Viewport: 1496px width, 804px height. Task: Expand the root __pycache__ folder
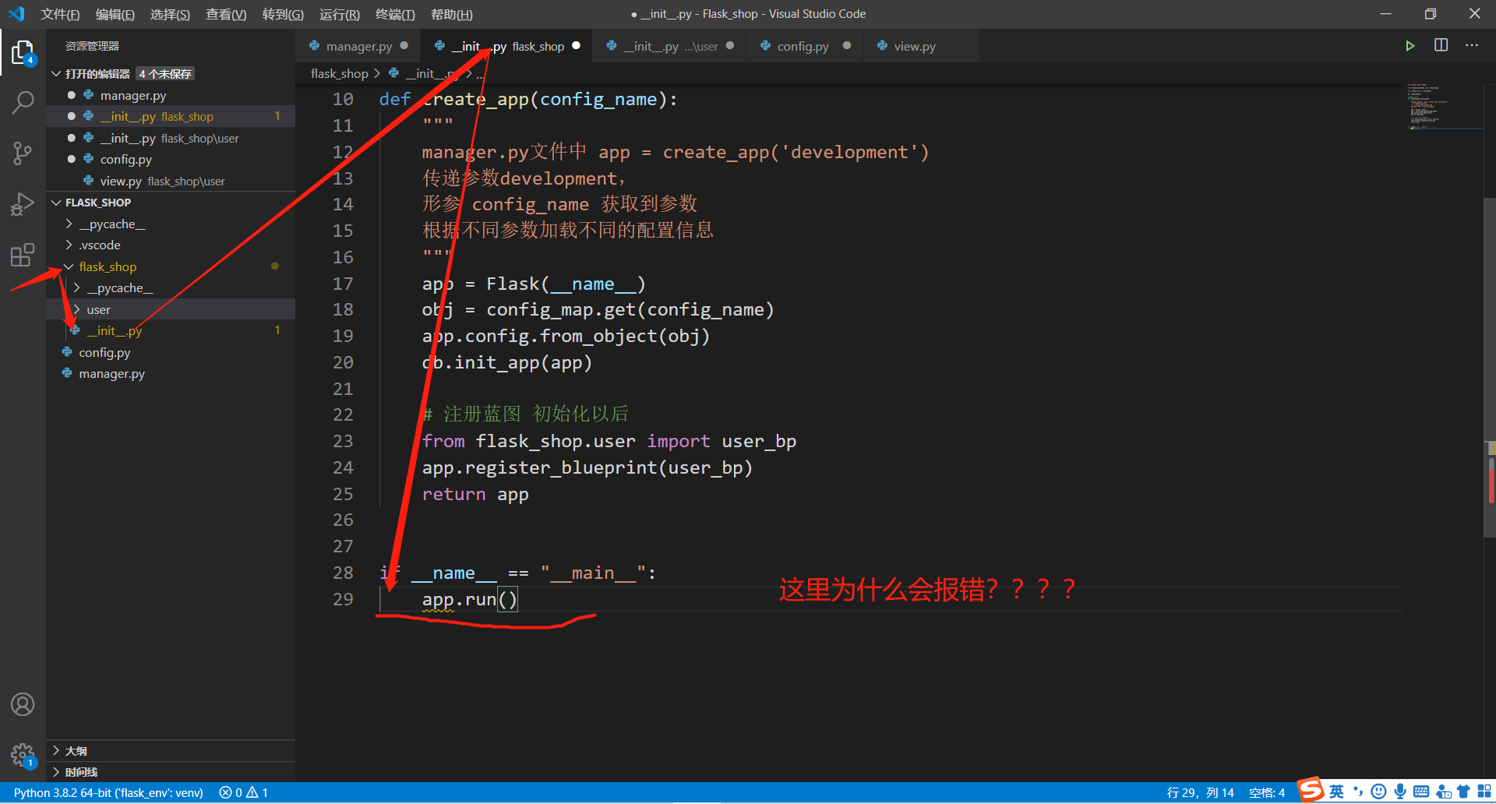(x=69, y=224)
